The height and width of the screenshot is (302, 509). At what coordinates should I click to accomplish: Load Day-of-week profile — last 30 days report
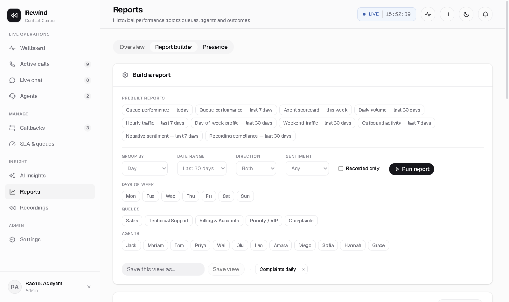click(x=234, y=123)
